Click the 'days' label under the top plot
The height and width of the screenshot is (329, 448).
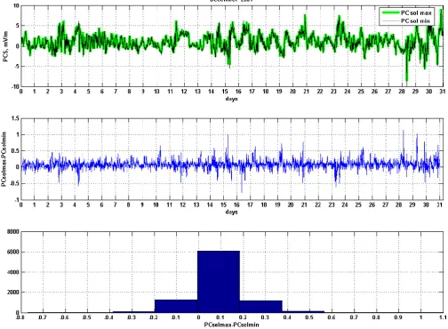click(231, 99)
